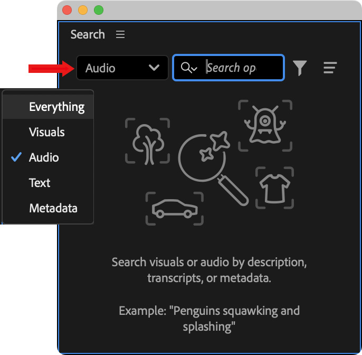Click the Search panel title tab
The width and height of the screenshot is (362, 355).
[x=88, y=35]
